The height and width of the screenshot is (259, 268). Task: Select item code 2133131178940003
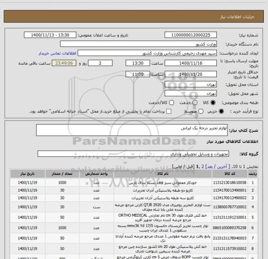tap(230, 238)
